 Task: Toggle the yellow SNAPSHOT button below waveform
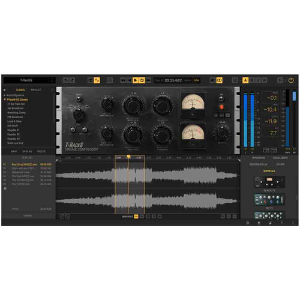136,217
